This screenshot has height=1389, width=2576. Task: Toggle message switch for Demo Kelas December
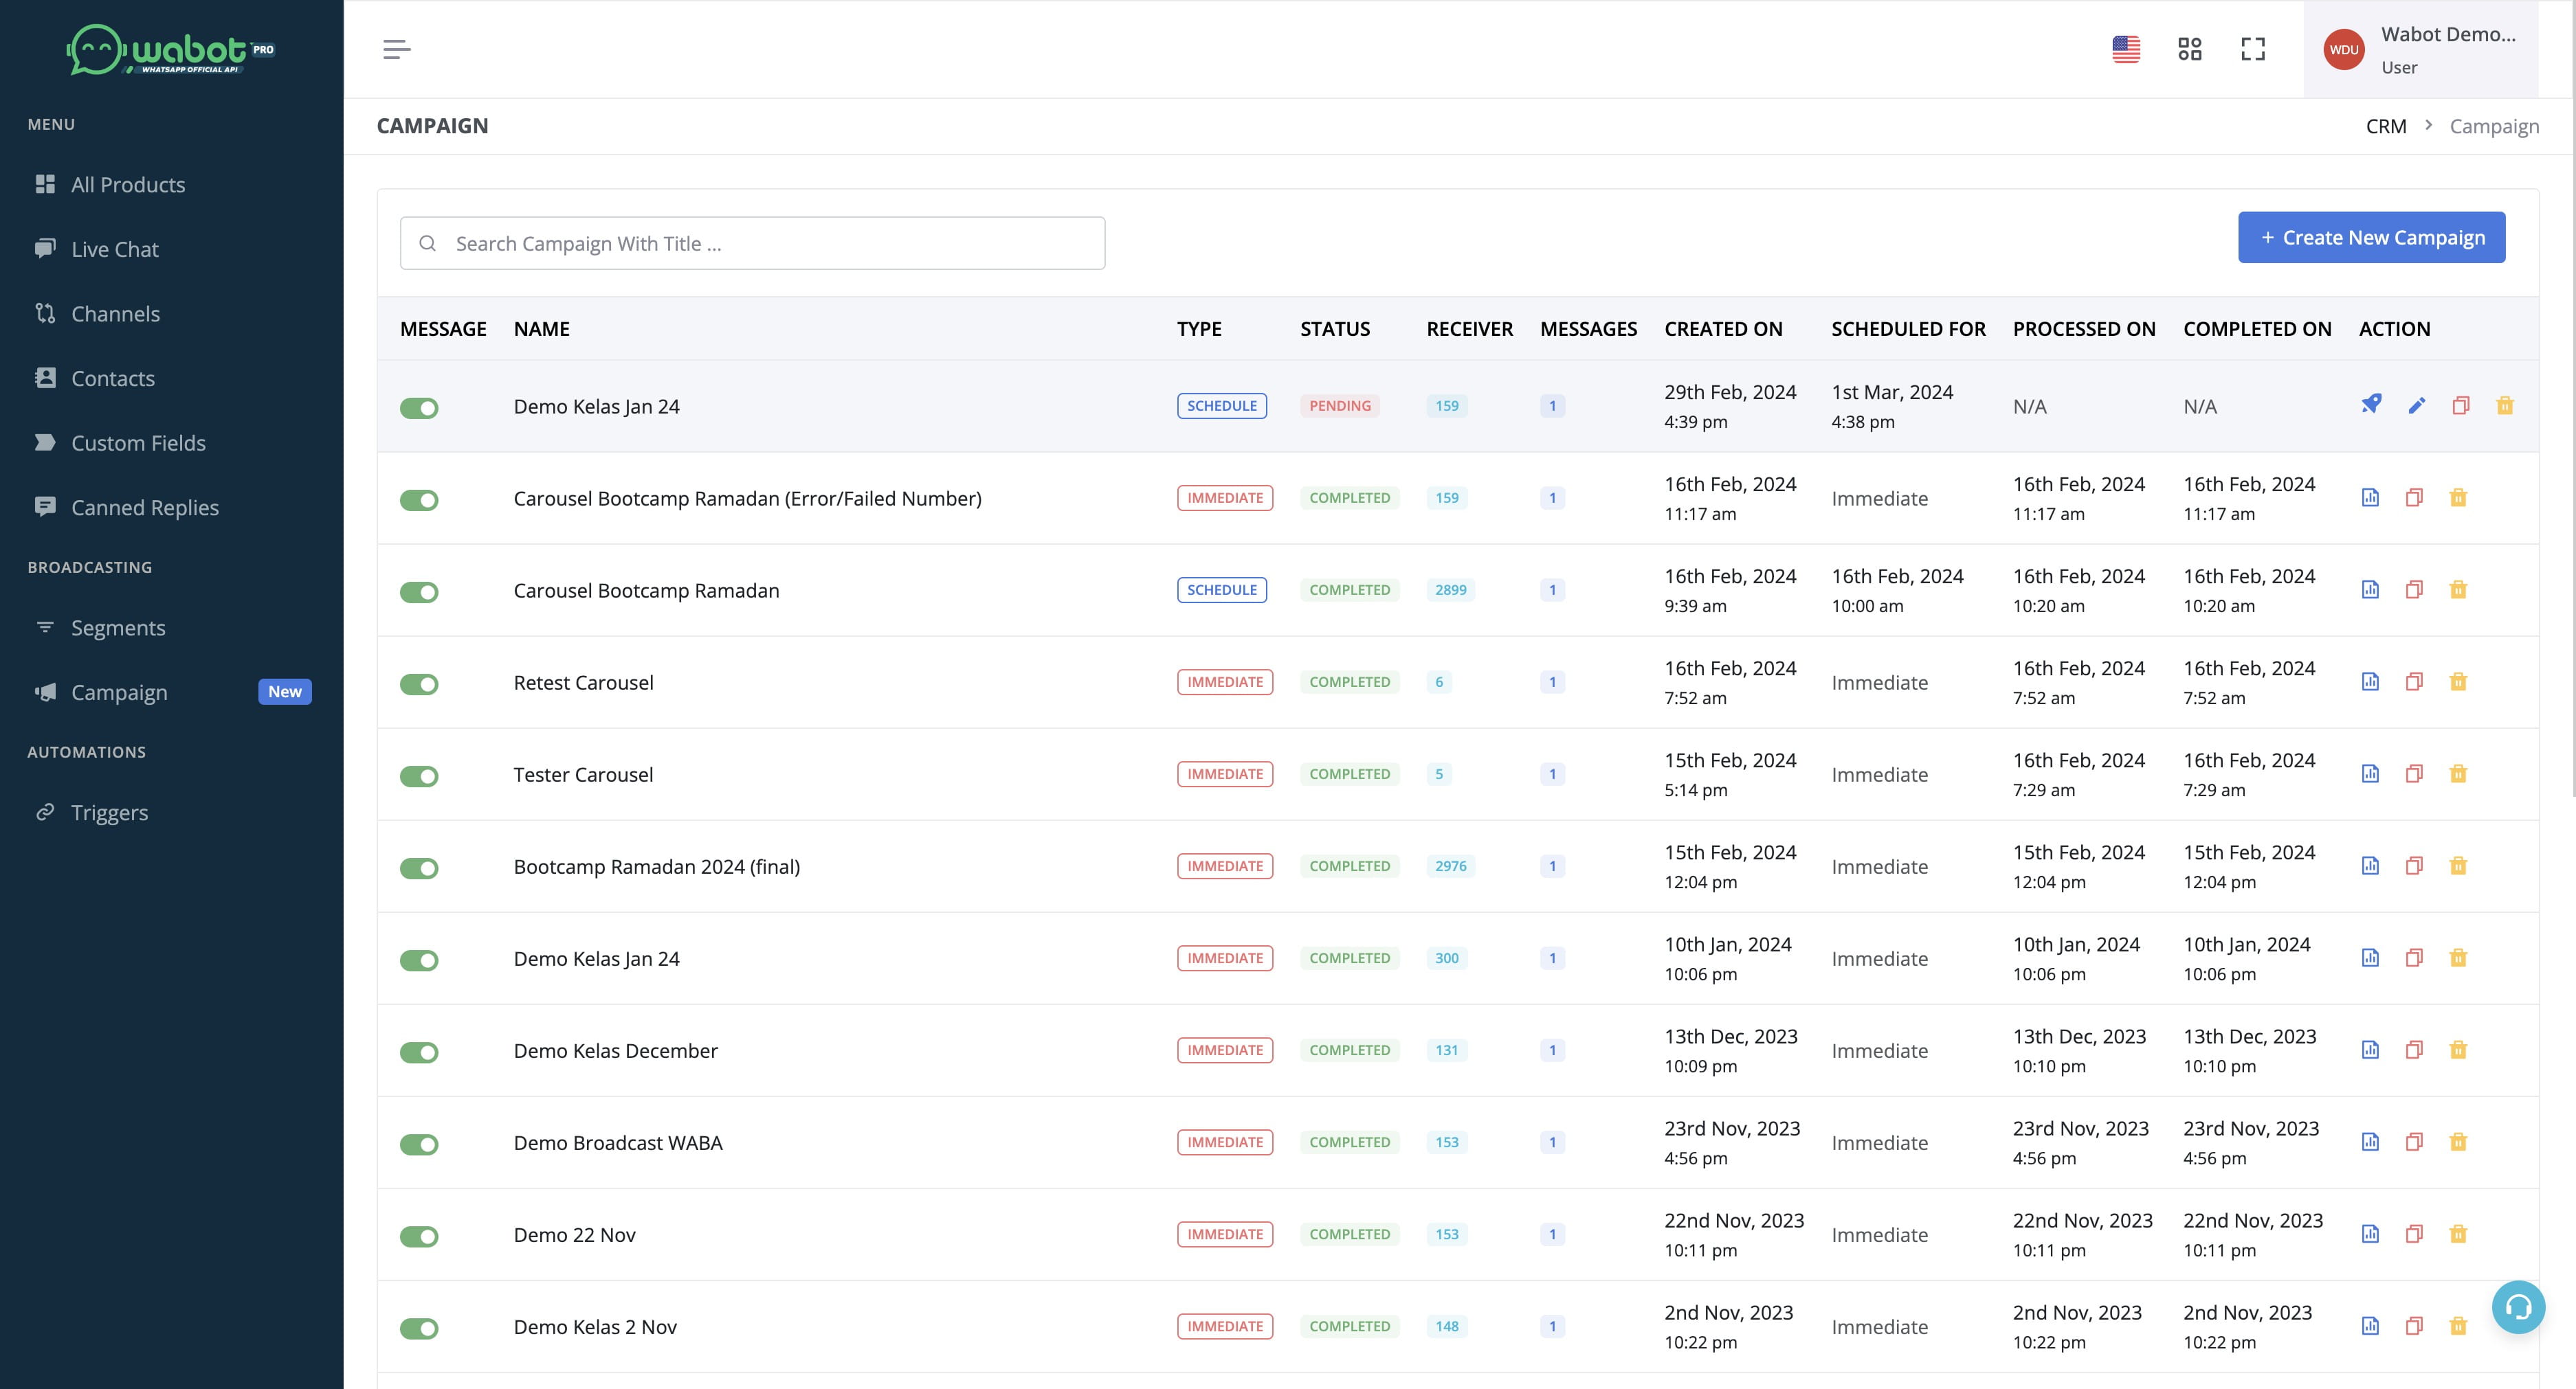[x=419, y=1052]
